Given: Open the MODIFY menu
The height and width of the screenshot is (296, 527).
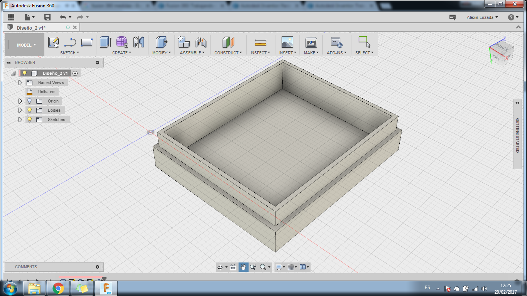Looking at the screenshot, I should [161, 53].
